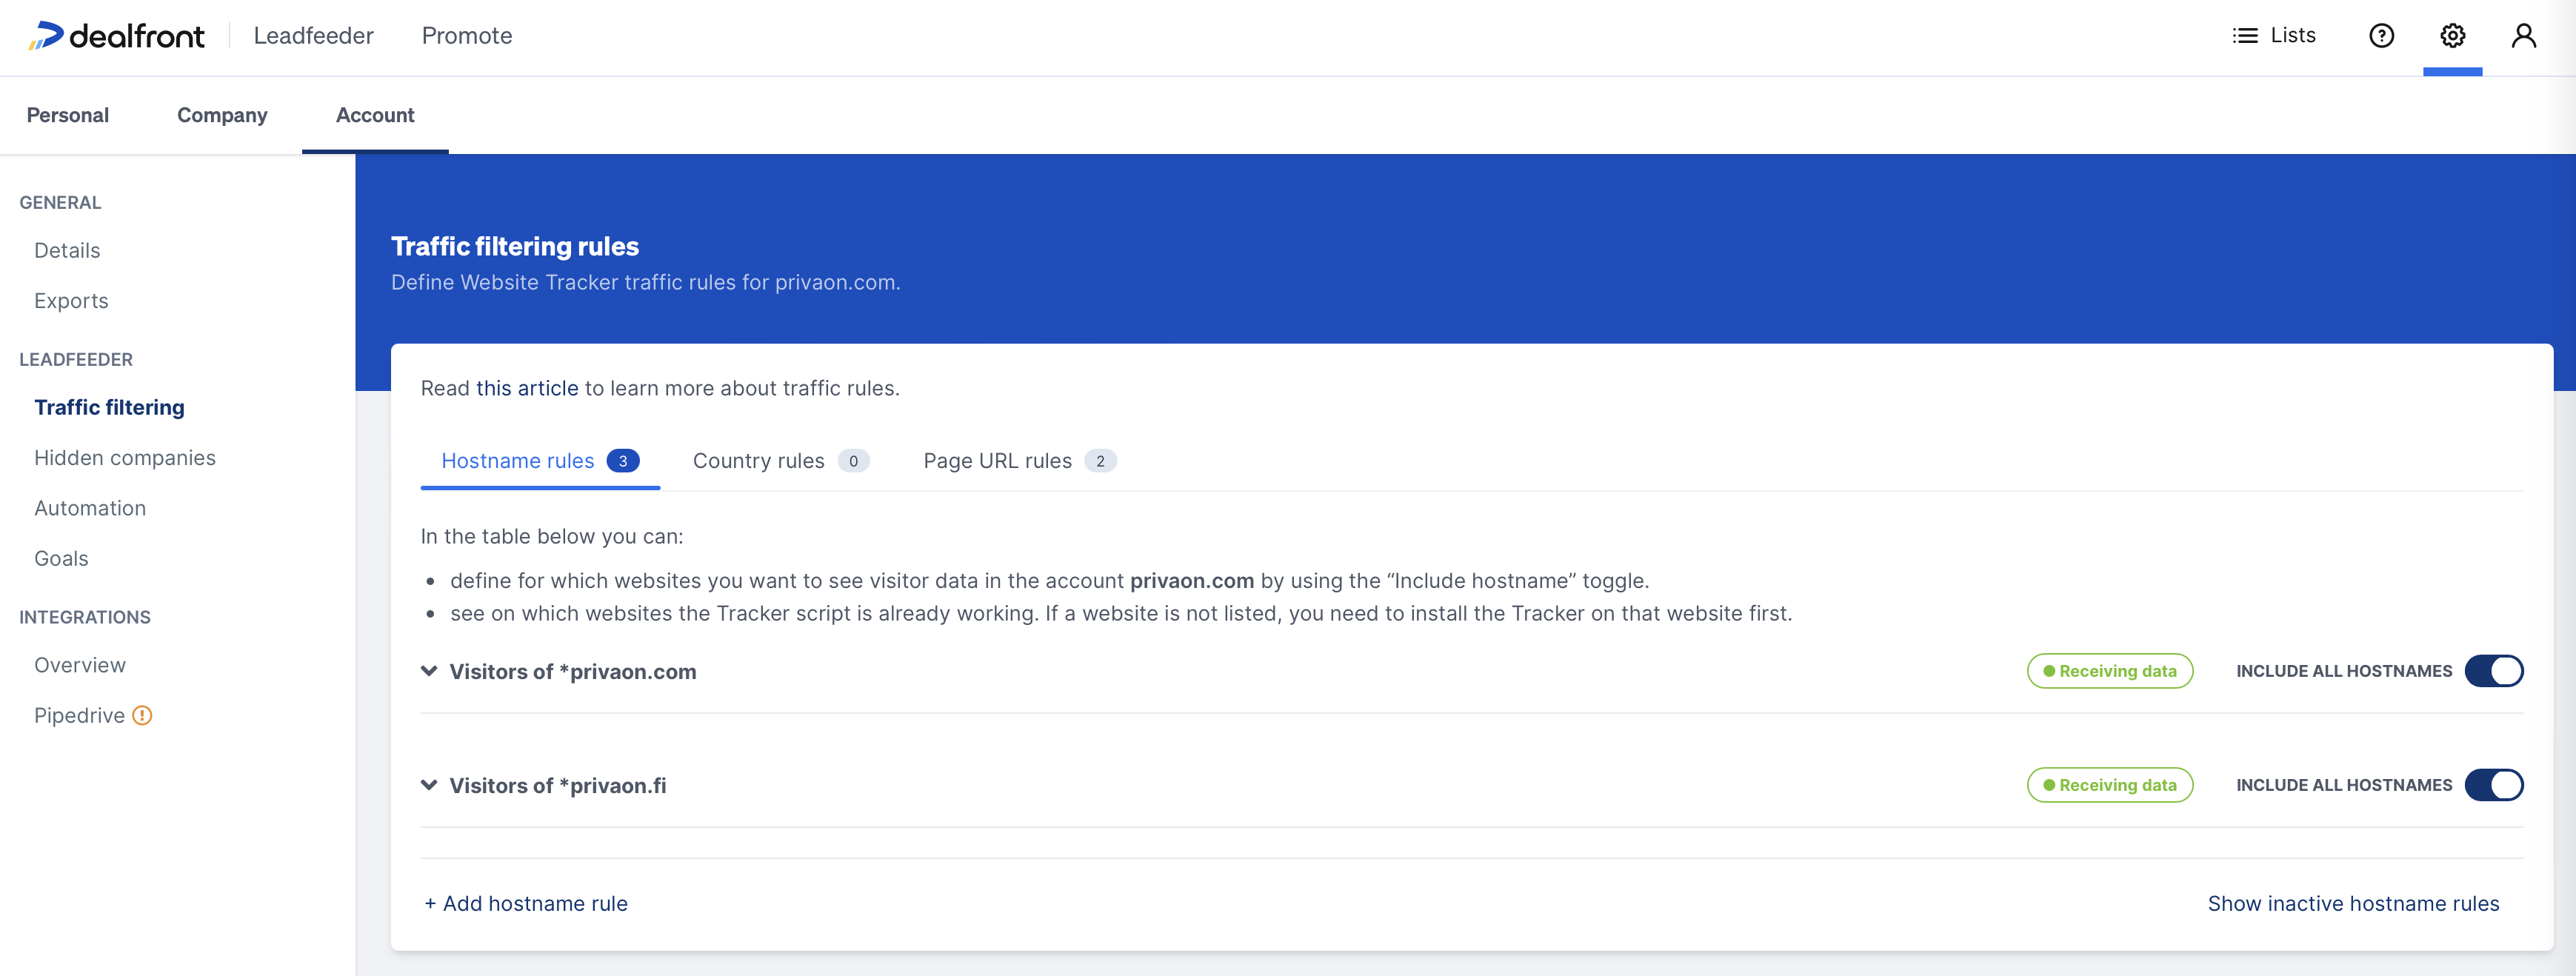The width and height of the screenshot is (2576, 976).
Task: Open the 'this article' link
Action: pos(527,388)
